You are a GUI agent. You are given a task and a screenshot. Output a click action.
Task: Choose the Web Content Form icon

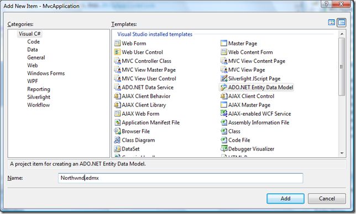point(224,52)
